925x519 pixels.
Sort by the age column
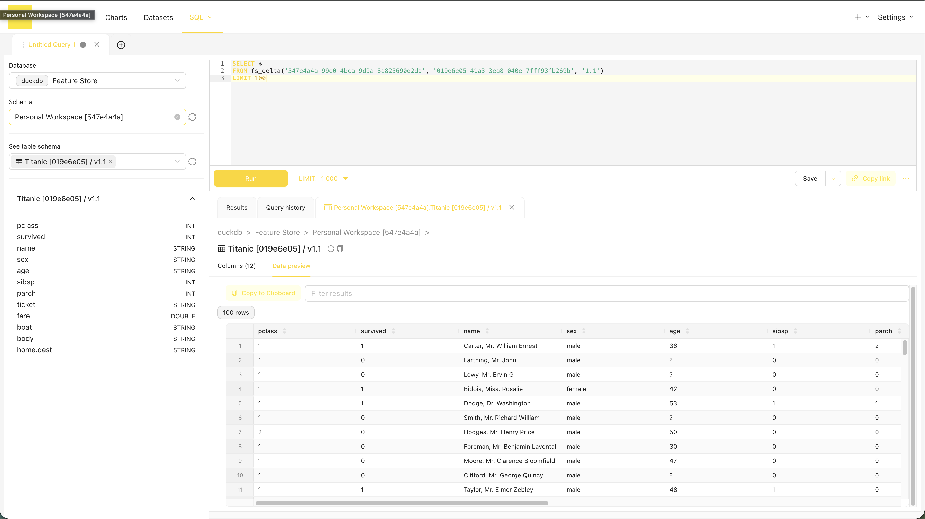point(687,331)
